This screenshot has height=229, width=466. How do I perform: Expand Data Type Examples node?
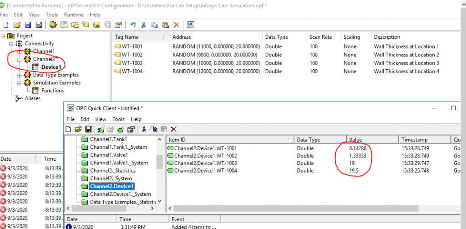pos(20,75)
